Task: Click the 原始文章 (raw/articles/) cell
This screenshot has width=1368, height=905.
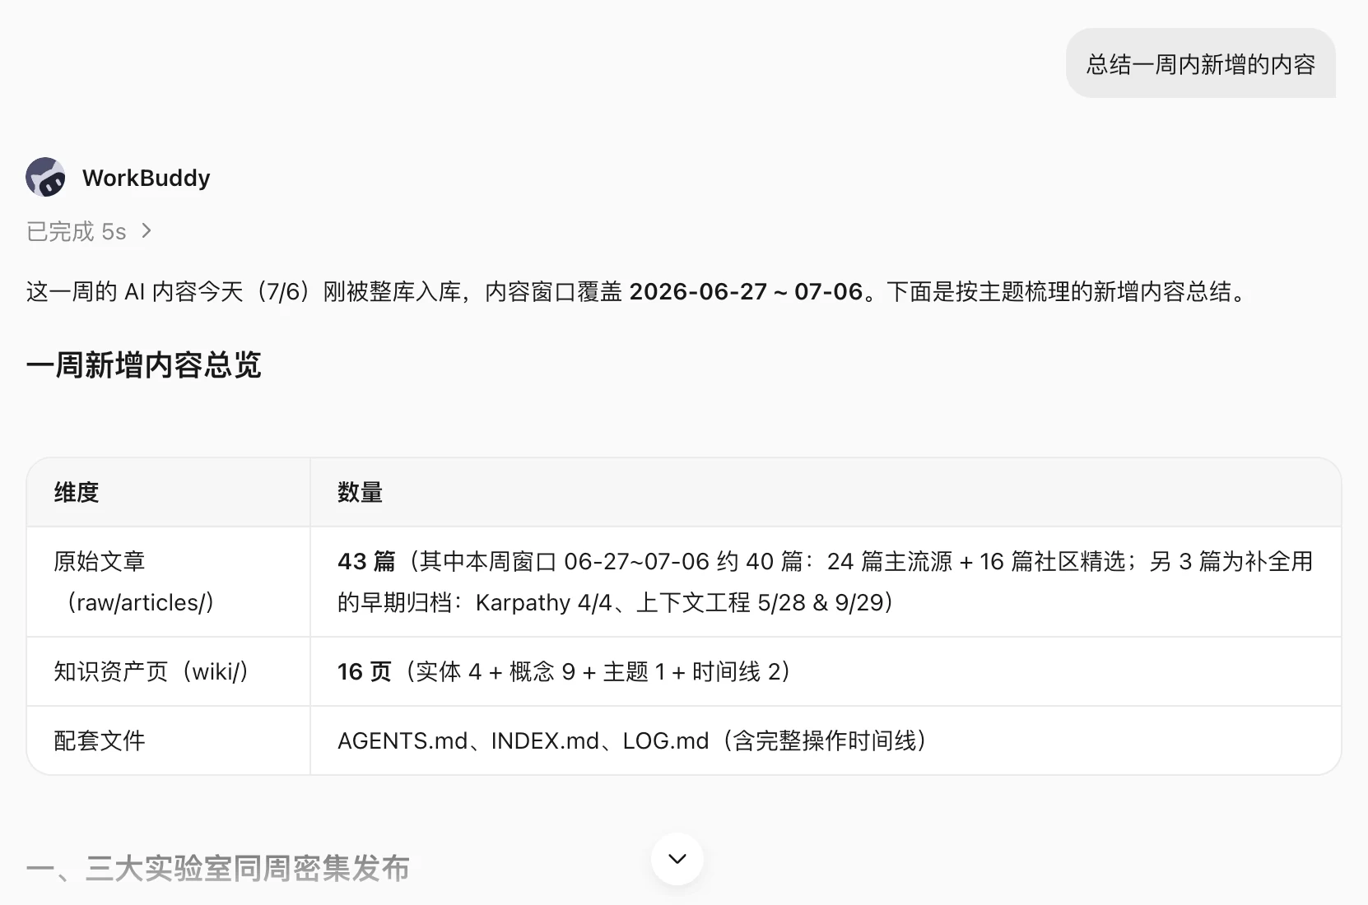Action: coord(168,582)
